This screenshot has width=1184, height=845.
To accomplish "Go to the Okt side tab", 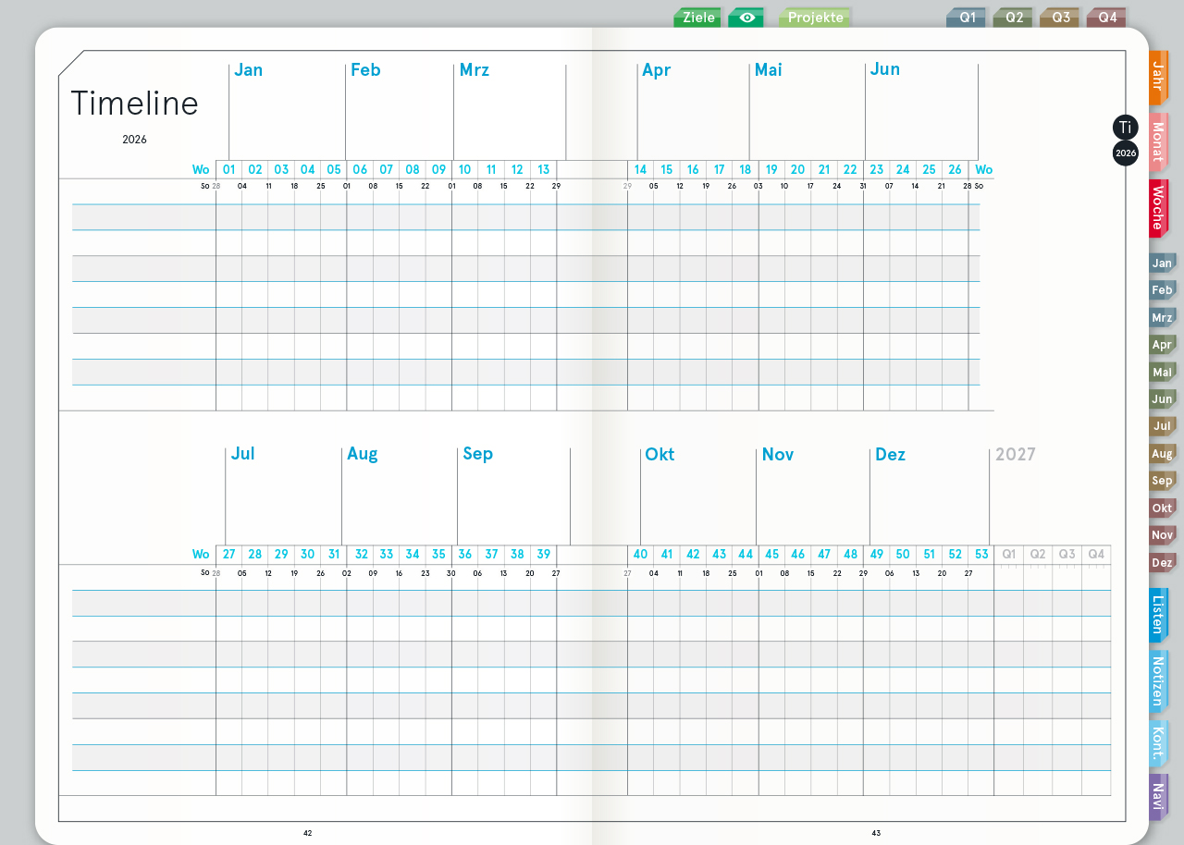I will 1162,508.
